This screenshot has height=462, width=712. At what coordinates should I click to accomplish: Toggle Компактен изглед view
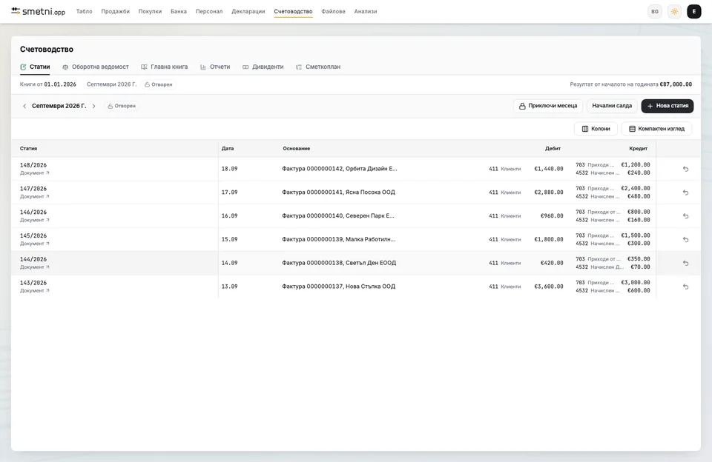(x=656, y=129)
